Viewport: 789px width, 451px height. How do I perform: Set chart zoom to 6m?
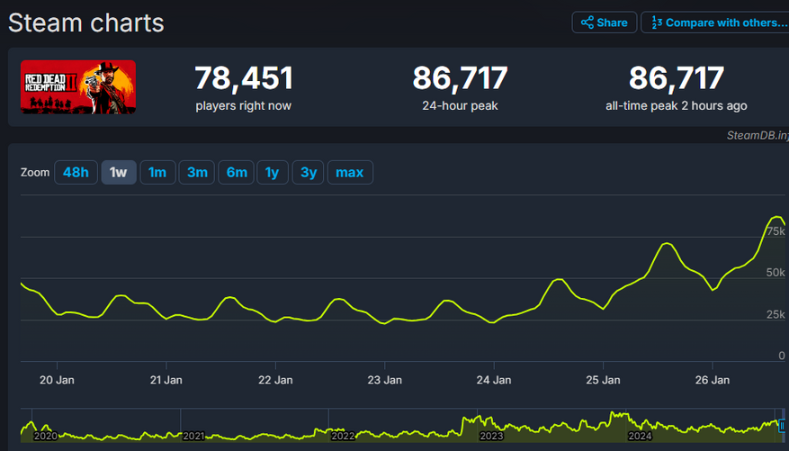pyautogui.click(x=236, y=172)
